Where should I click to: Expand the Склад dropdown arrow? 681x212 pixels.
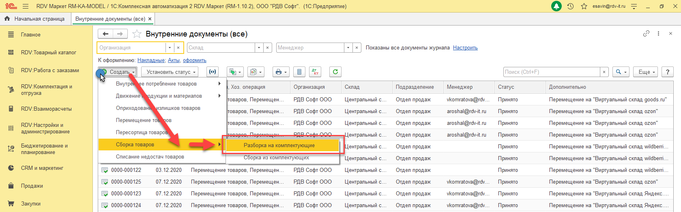click(x=259, y=47)
